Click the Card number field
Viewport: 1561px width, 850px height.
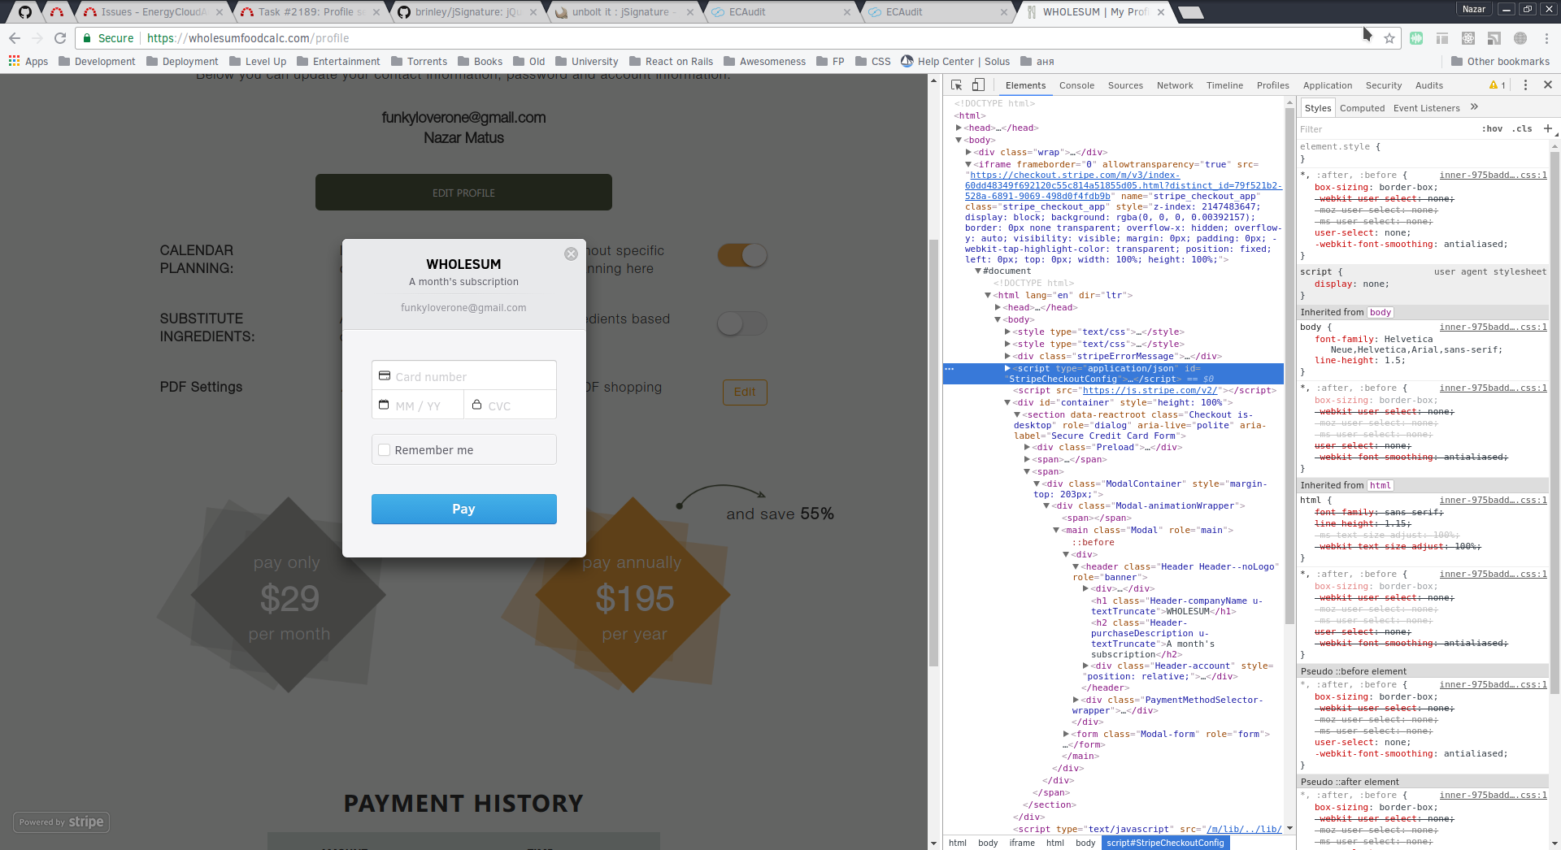click(463, 376)
